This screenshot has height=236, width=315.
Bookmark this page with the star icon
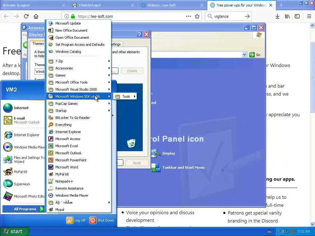tap(197, 16)
